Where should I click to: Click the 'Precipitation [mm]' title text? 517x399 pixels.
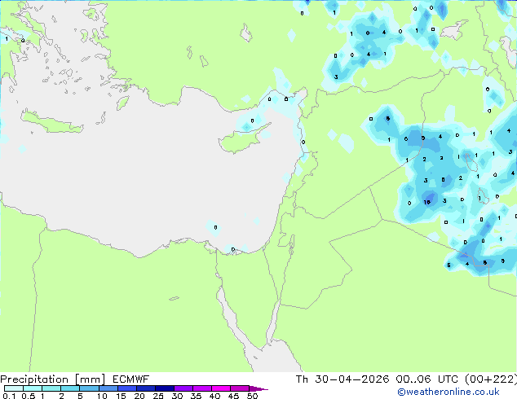point(53,379)
